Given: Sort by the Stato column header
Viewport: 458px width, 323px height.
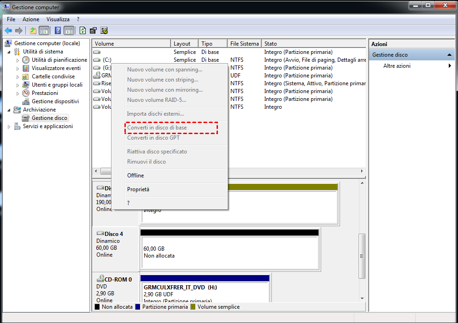Looking at the screenshot, I should [x=314, y=43].
